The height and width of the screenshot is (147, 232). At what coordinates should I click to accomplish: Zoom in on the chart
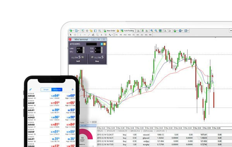[152, 31]
